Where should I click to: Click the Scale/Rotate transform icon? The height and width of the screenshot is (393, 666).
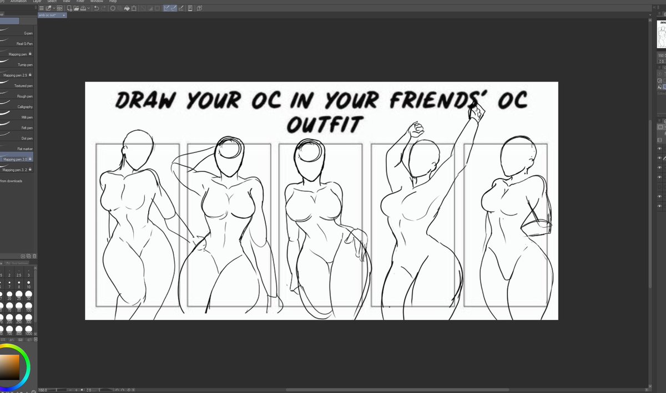134,8
